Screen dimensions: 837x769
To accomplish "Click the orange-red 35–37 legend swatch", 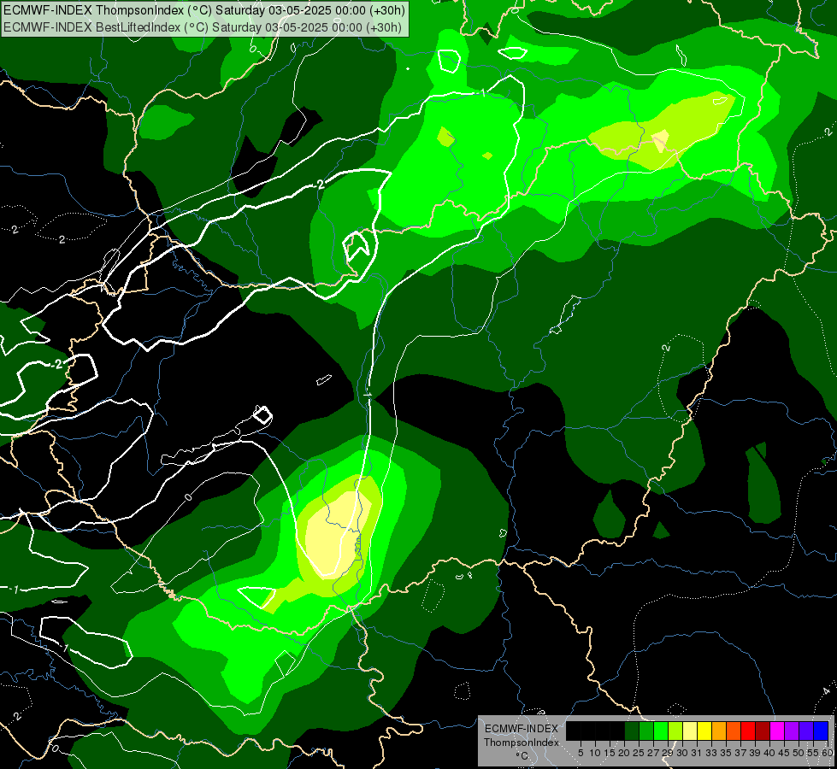I will pyautogui.click(x=734, y=731).
